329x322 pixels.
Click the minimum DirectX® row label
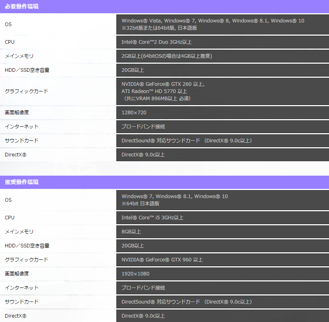16,155
